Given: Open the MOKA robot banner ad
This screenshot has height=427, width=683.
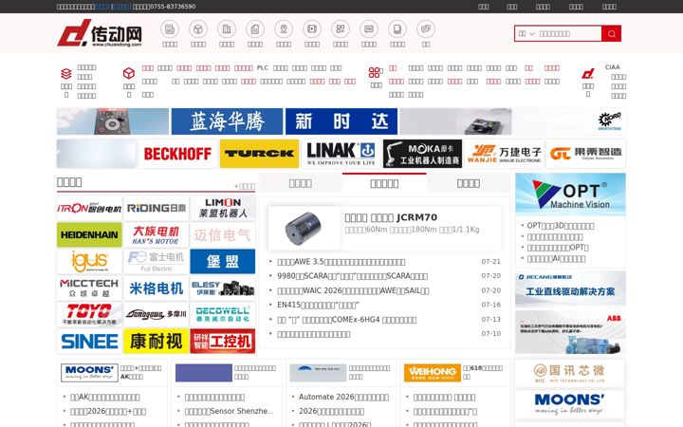Looking at the screenshot, I should coord(422,154).
